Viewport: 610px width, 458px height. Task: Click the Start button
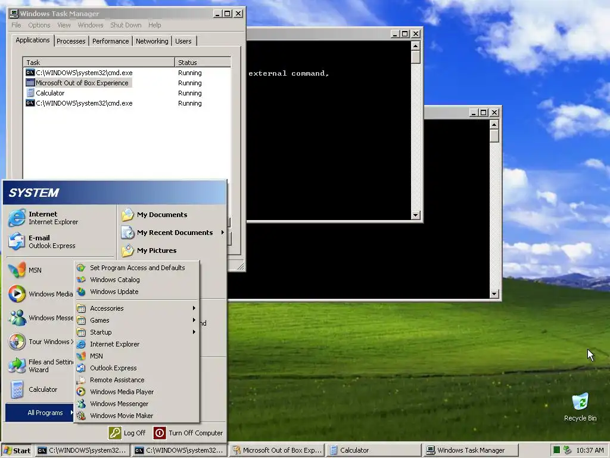tap(17, 451)
